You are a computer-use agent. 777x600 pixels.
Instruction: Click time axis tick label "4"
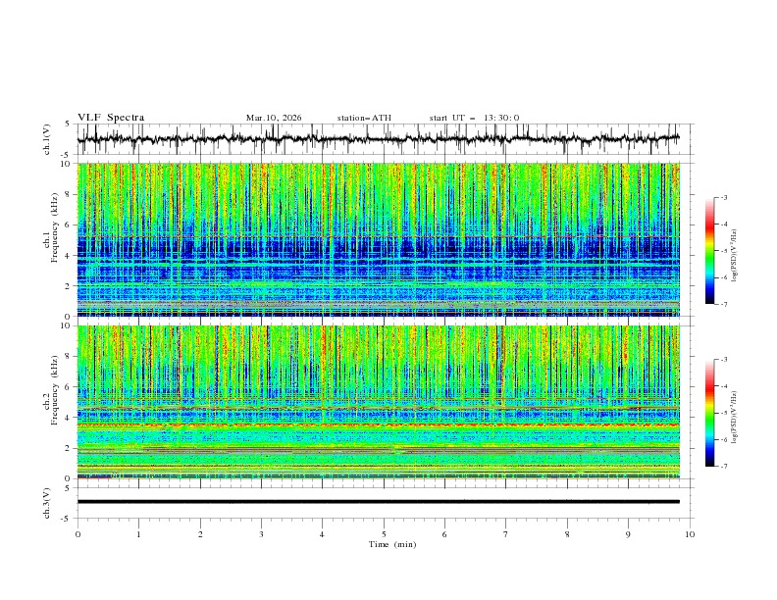click(x=322, y=534)
